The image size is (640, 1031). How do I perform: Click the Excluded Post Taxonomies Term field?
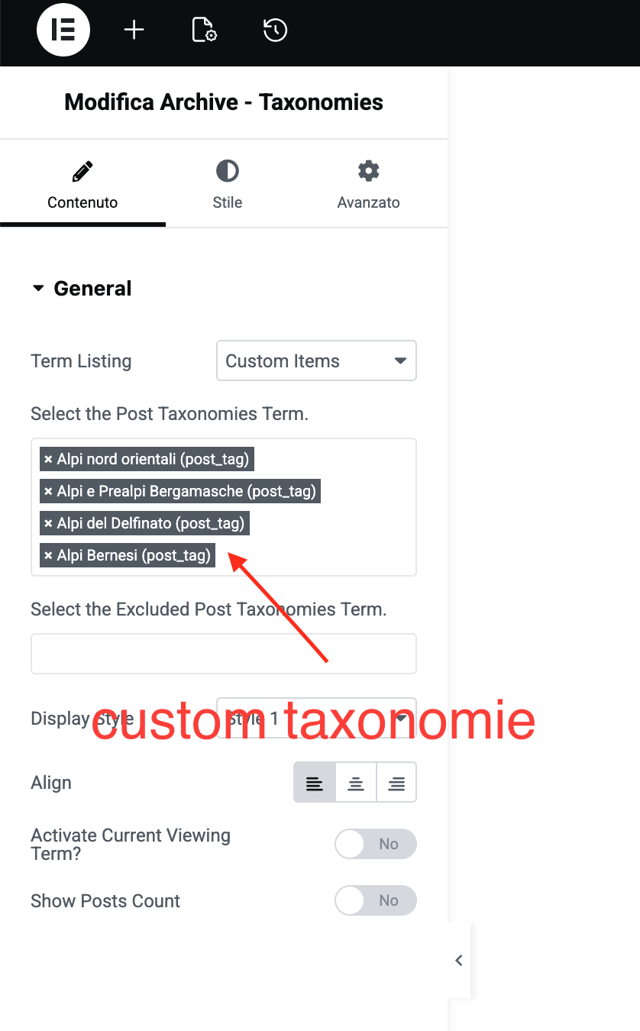coord(224,654)
